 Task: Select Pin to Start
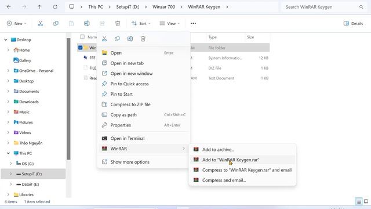[x=143, y=94]
